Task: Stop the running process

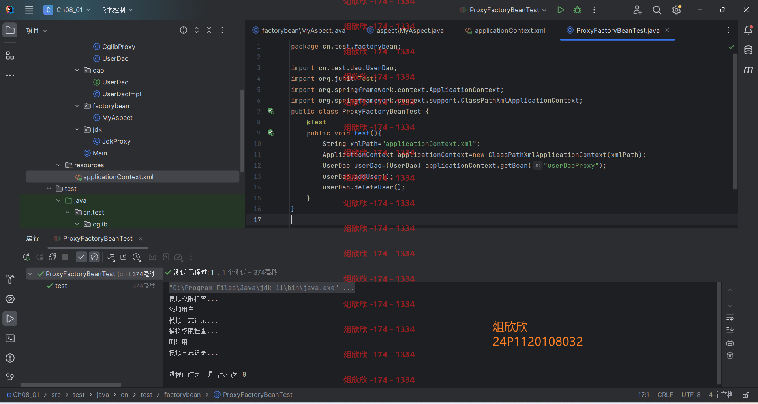Action: tap(65, 257)
